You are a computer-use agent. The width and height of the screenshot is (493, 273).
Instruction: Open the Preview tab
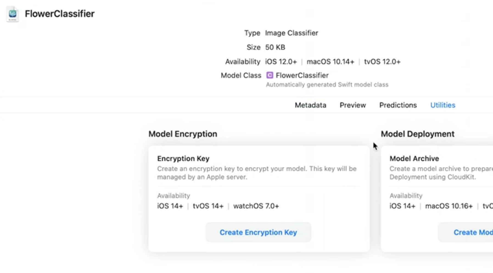[x=353, y=105]
